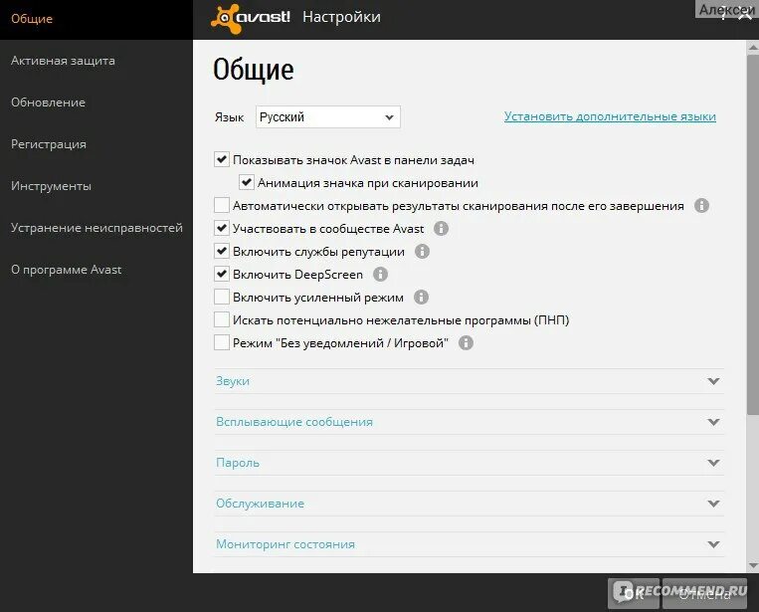Viewport: 759px width, 612px height.
Task: Go to the Инструменты tab
Action: pyautogui.click(x=96, y=186)
